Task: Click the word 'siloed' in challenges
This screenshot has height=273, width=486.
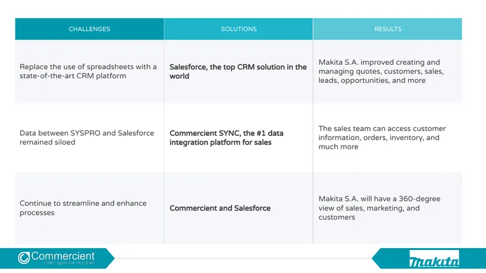Action: pyautogui.click(x=64, y=142)
